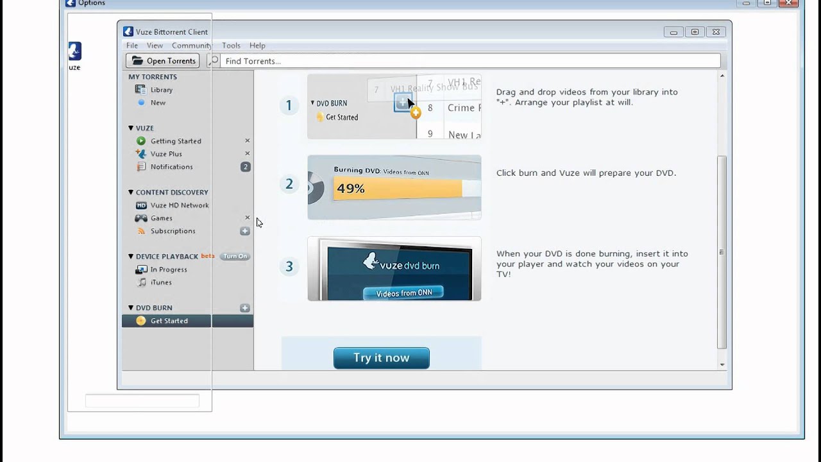Click the step 3 Vuze dvd burn thumbnail
Image resolution: width=821 pixels, height=462 pixels.
pyautogui.click(x=394, y=268)
